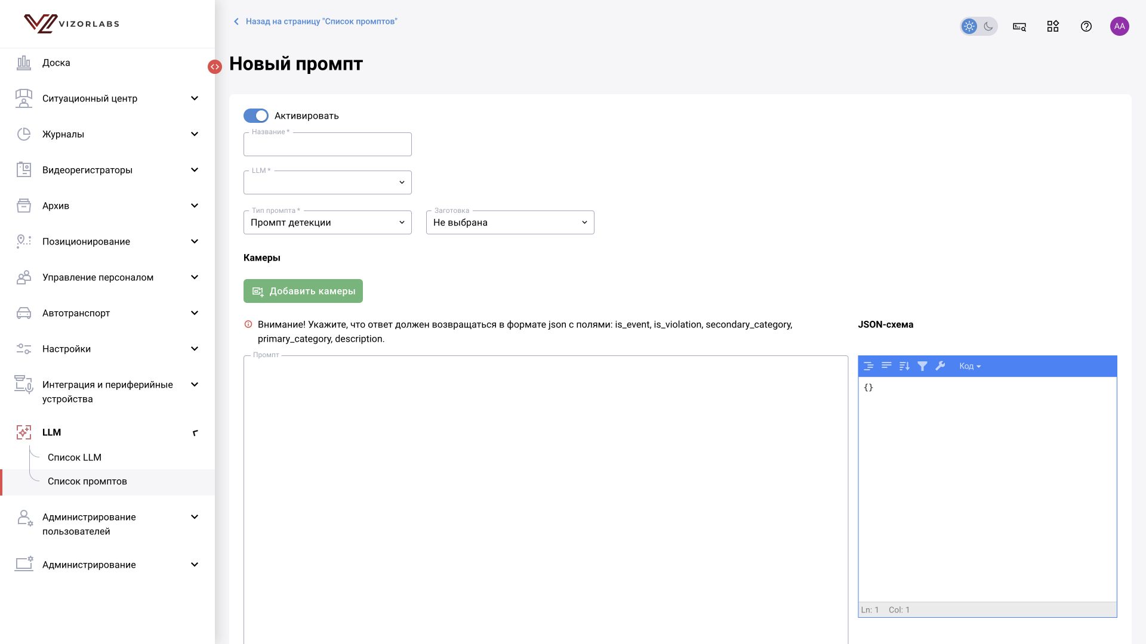Viewport: 1146px width, 644px height.
Task: Open Администрирование пользователей menu item
Action: coord(107,524)
